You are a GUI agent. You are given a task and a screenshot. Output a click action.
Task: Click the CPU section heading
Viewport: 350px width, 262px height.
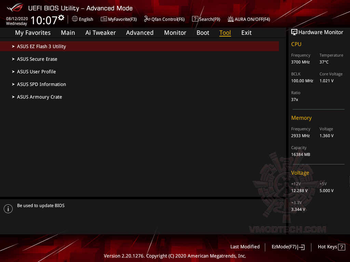tap(296, 44)
